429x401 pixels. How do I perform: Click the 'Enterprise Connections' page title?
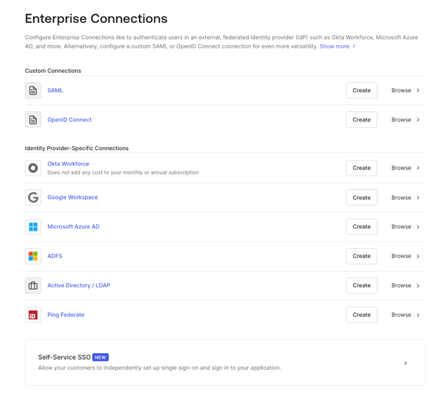coord(96,19)
